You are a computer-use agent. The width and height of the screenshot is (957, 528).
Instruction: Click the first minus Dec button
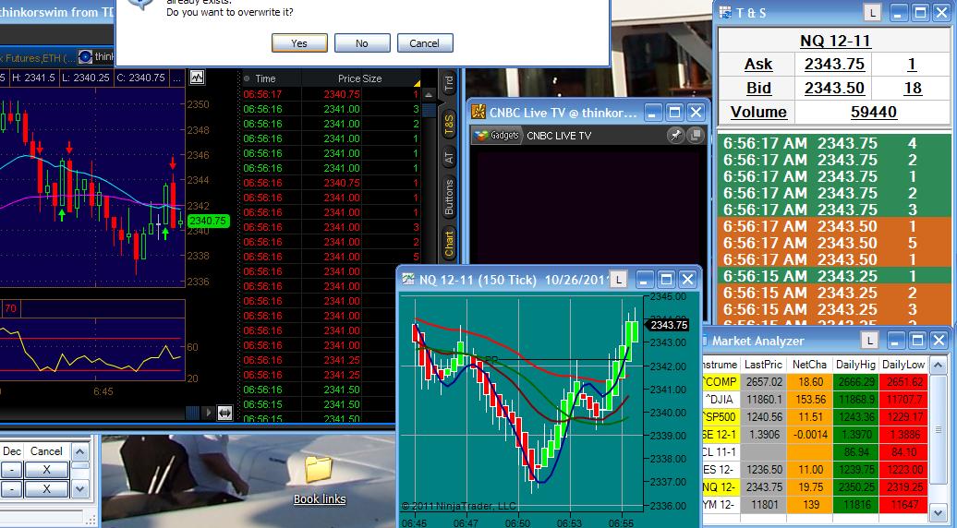tap(11, 470)
